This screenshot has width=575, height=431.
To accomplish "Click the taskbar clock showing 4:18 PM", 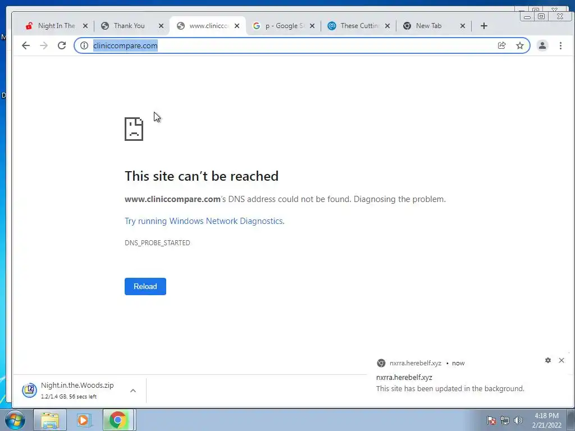I will (546, 420).
